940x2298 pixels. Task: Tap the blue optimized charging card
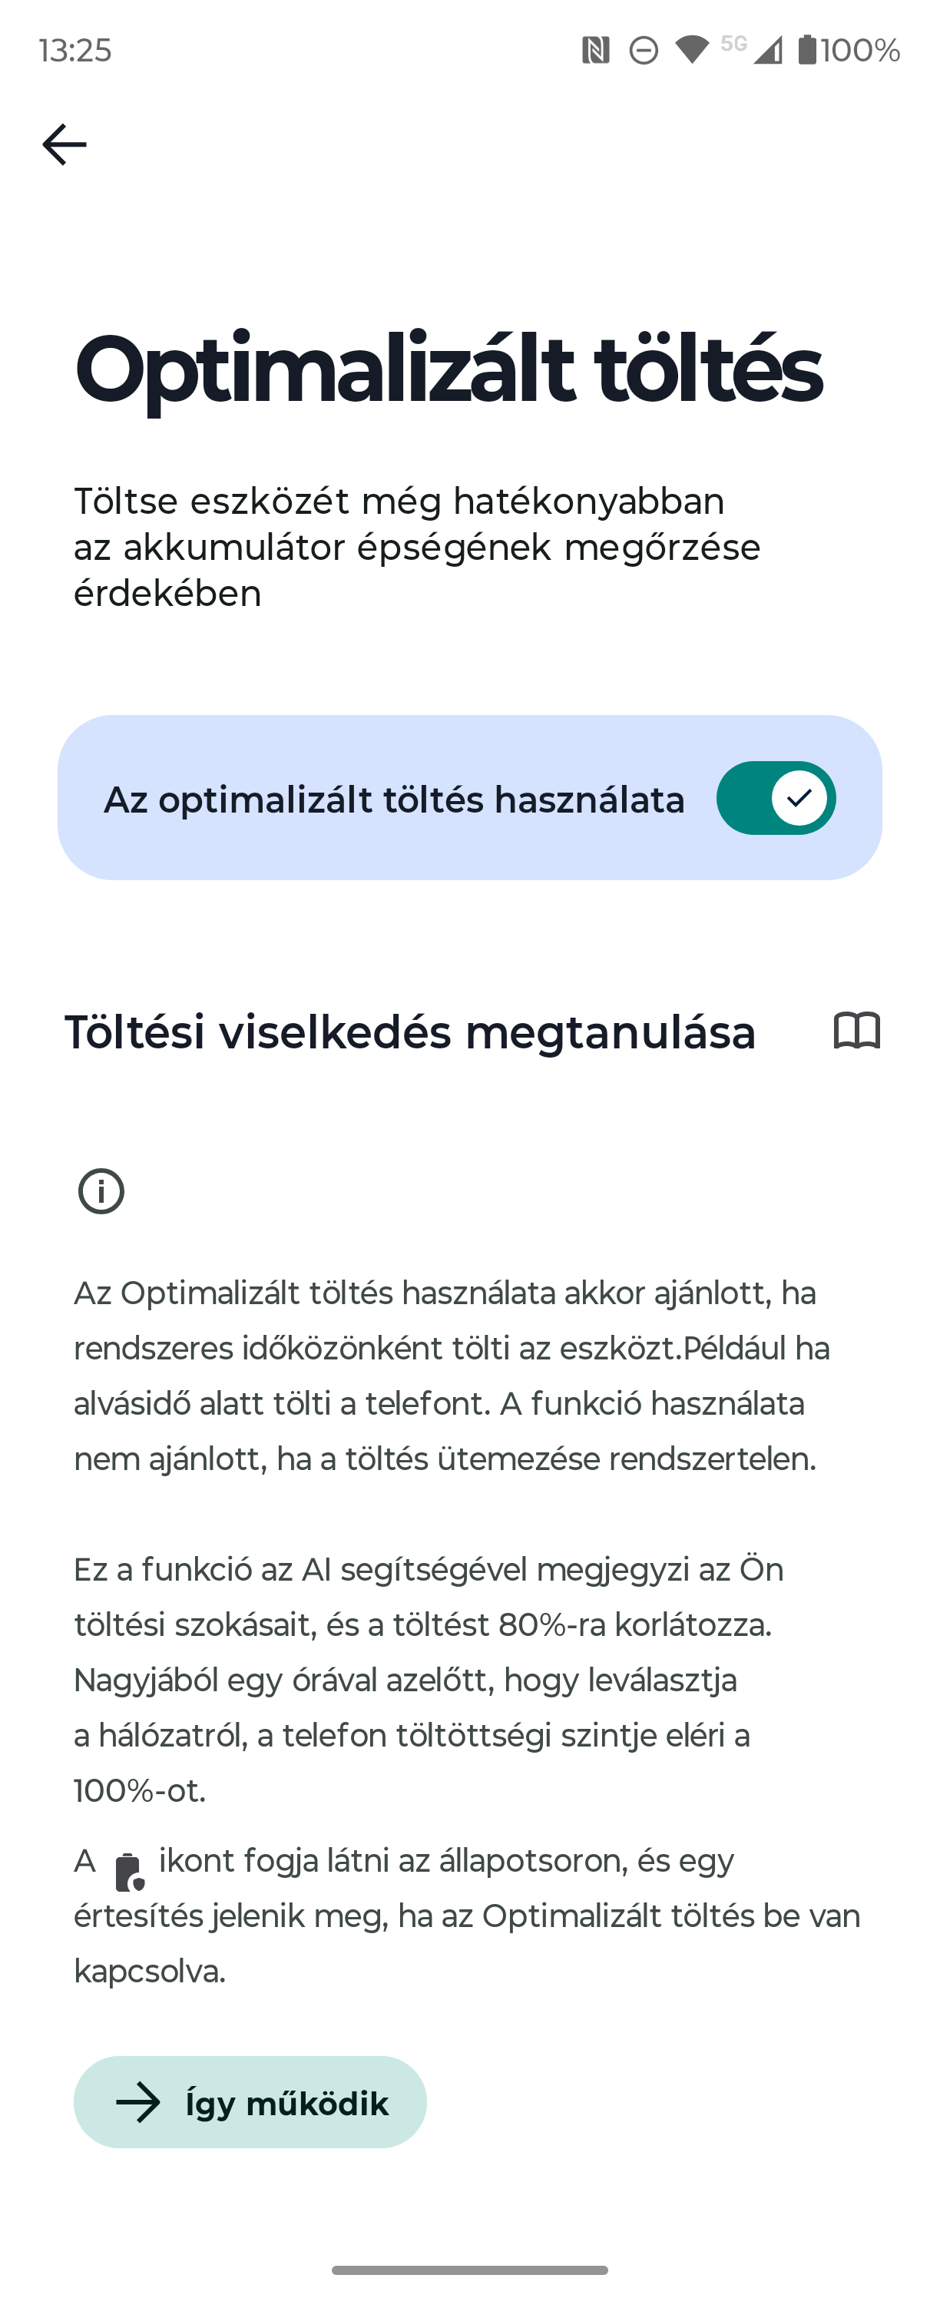[470, 797]
